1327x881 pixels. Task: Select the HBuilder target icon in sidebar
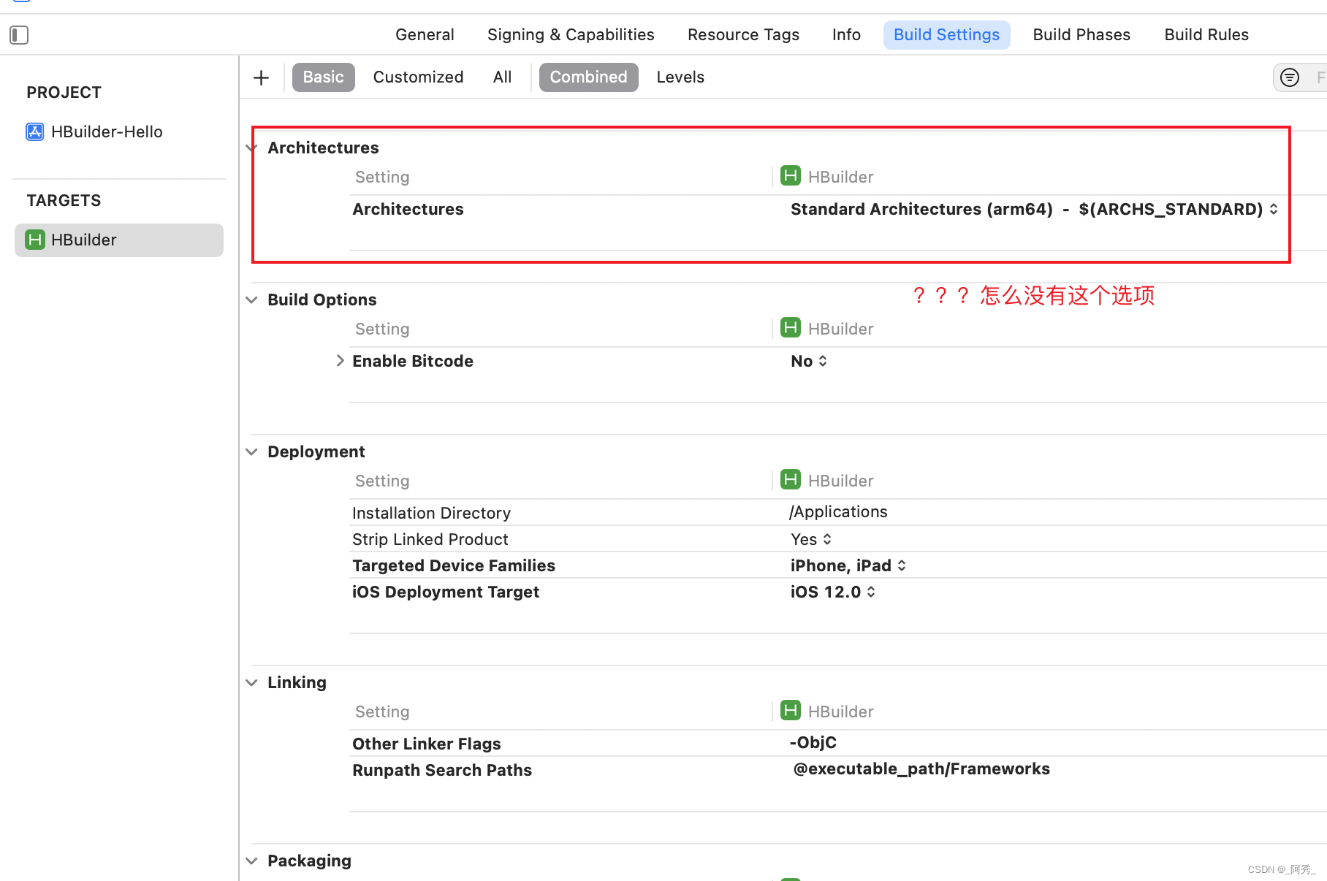(x=34, y=240)
